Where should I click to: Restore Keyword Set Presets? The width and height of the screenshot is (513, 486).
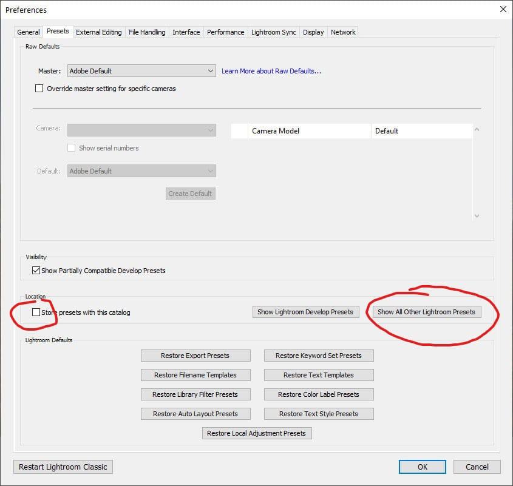318,356
